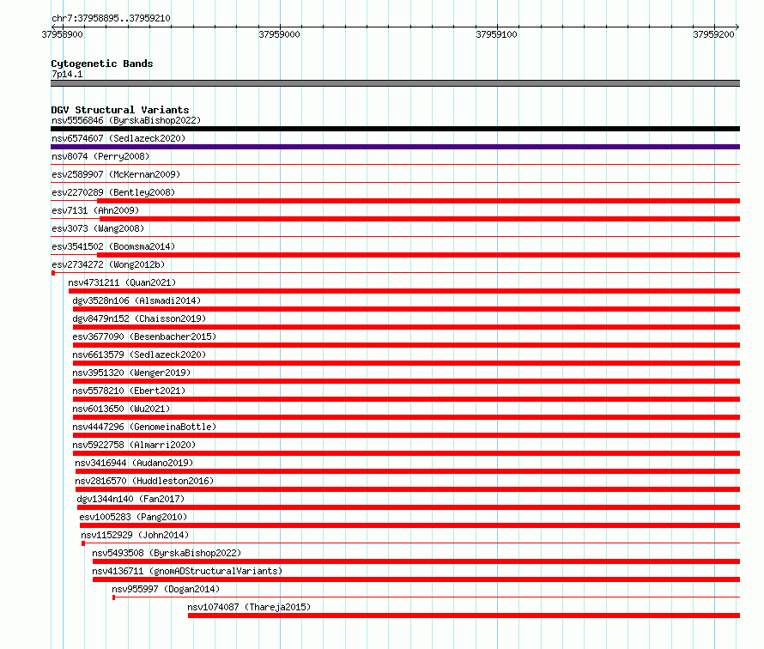Click nsv3951320 (Wenger2019) variant label

click(x=131, y=373)
